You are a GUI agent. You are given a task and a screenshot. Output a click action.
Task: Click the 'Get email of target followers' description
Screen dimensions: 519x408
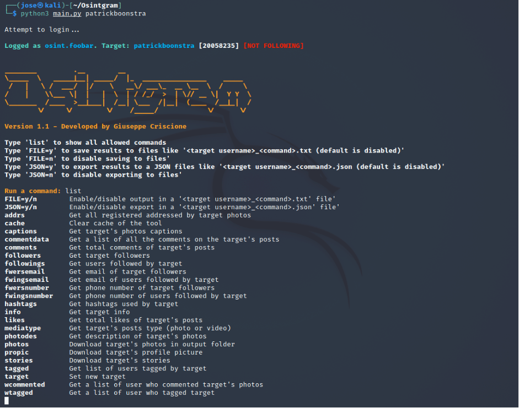click(x=128, y=271)
